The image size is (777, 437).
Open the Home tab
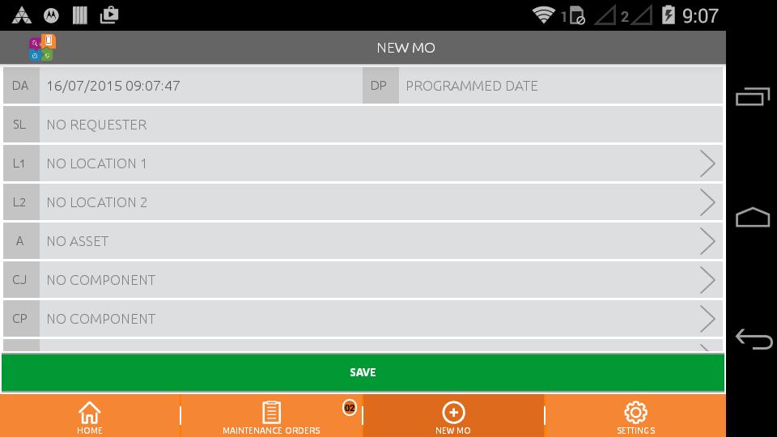coord(90,418)
